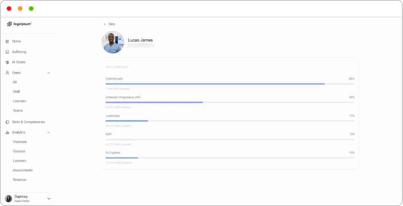
Task: Click the SDR skill label
Action: point(108,134)
